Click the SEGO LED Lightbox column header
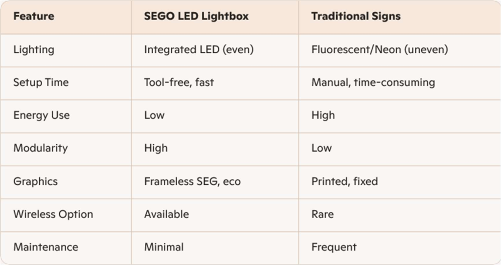501x265 pixels. (196, 16)
